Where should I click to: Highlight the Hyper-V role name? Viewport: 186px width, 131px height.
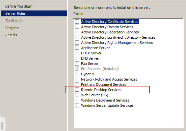pos(88,74)
